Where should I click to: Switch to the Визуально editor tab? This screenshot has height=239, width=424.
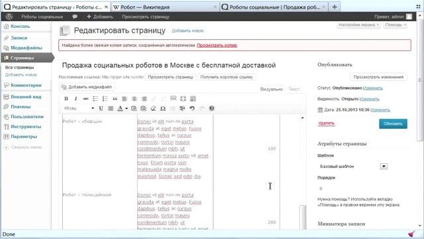click(271, 89)
